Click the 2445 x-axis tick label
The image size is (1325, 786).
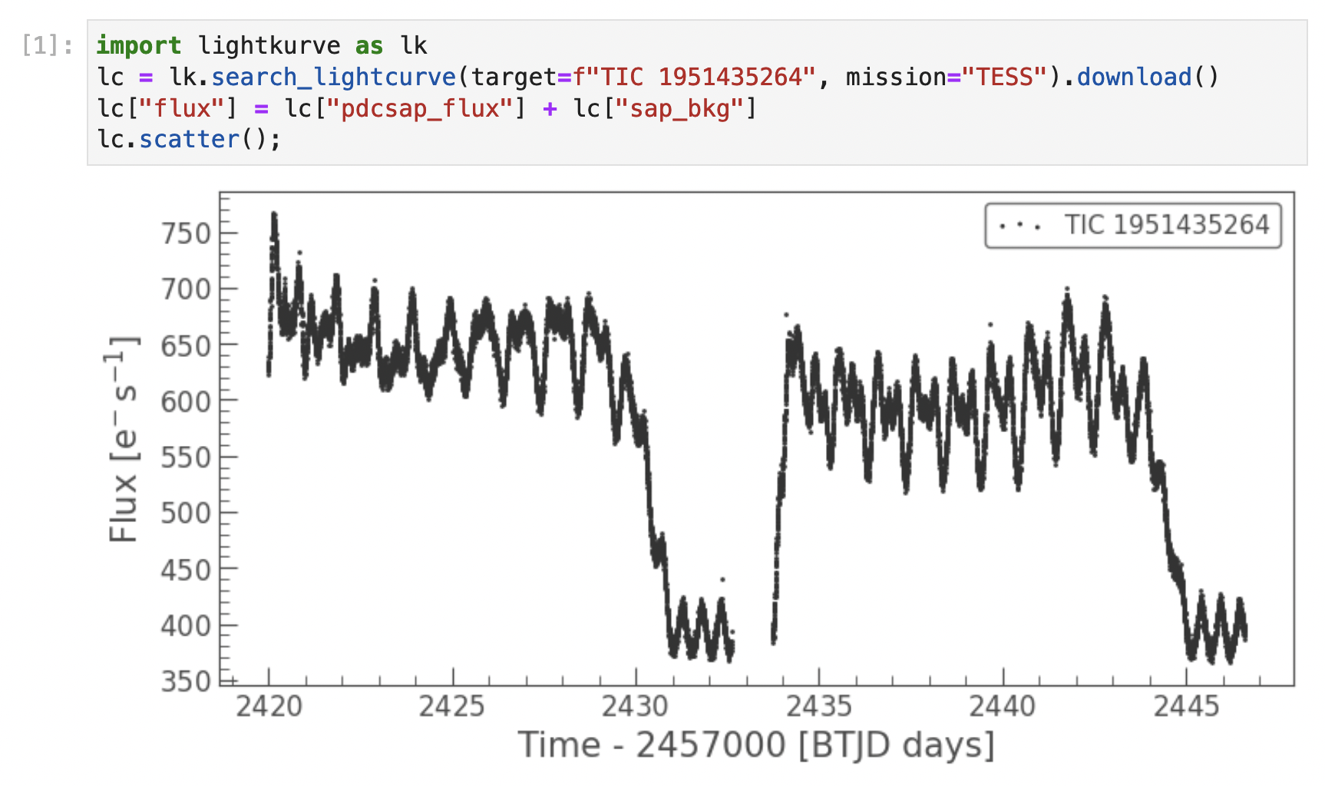pyautogui.click(x=1186, y=705)
